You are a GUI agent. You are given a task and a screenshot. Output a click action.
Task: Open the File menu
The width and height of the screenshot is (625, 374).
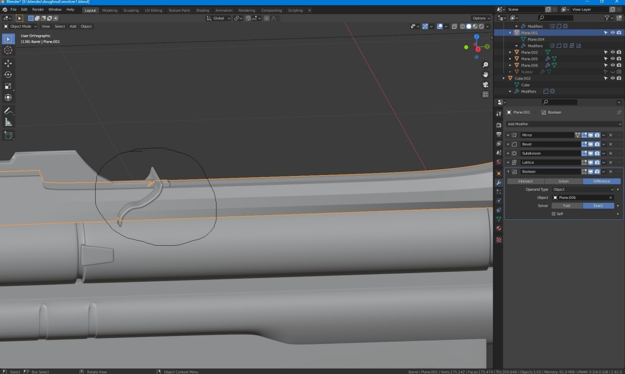pos(13,9)
